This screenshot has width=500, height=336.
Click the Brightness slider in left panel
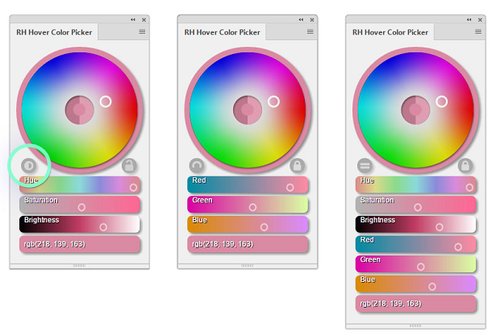[x=80, y=224]
